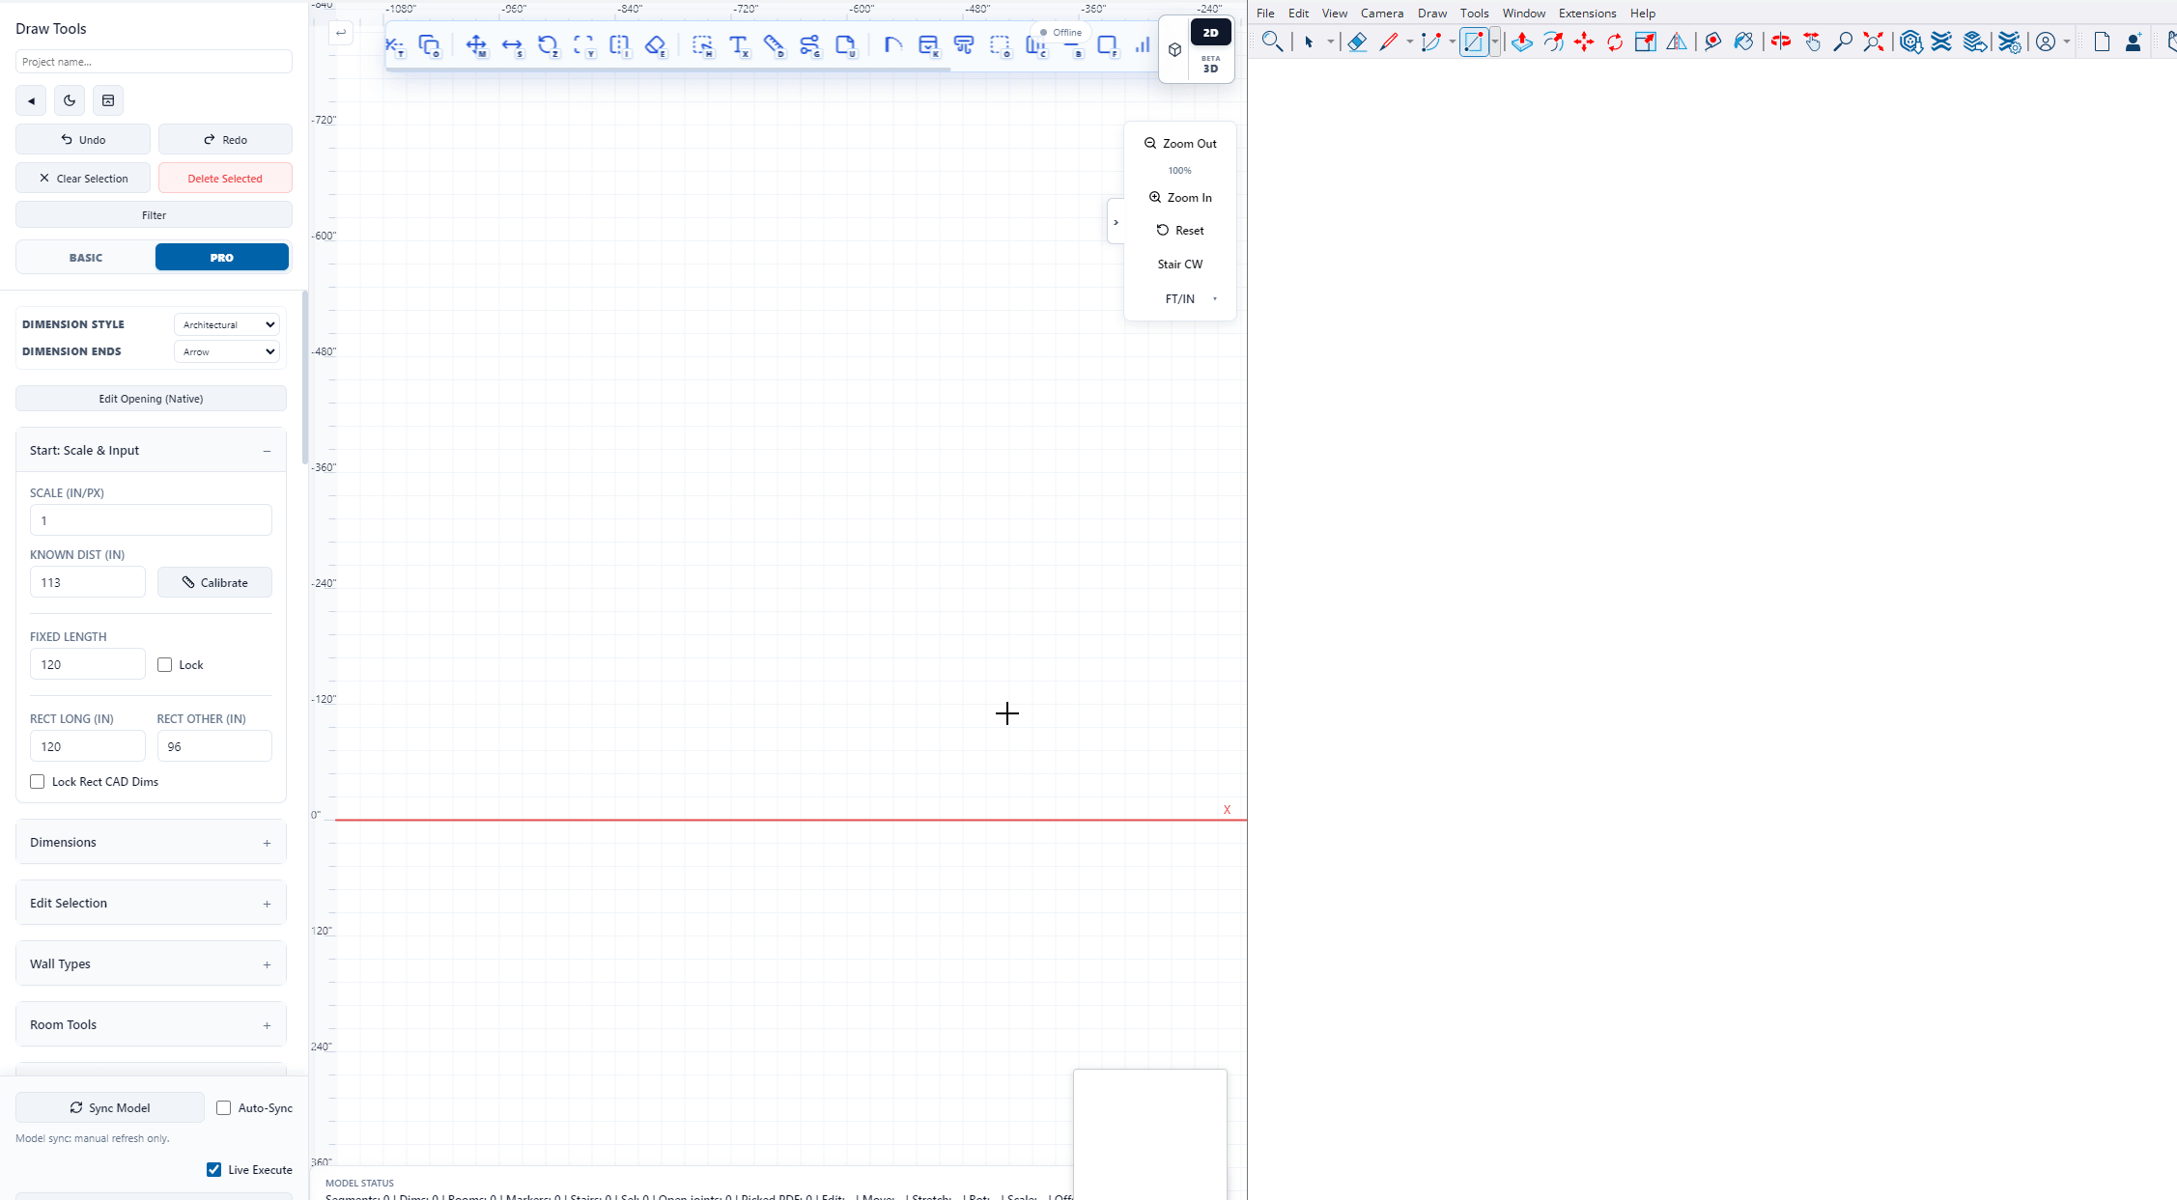Uncheck the Live Execute checkbox
This screenshot has width=2177, height=1200.
(214, 1169)
